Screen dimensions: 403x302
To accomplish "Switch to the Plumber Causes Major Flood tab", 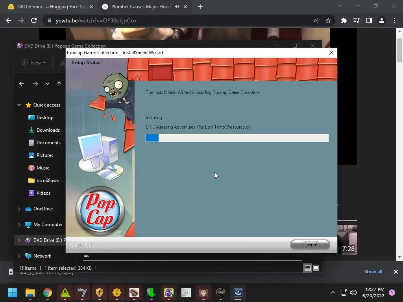I will (x=141, y=7).
